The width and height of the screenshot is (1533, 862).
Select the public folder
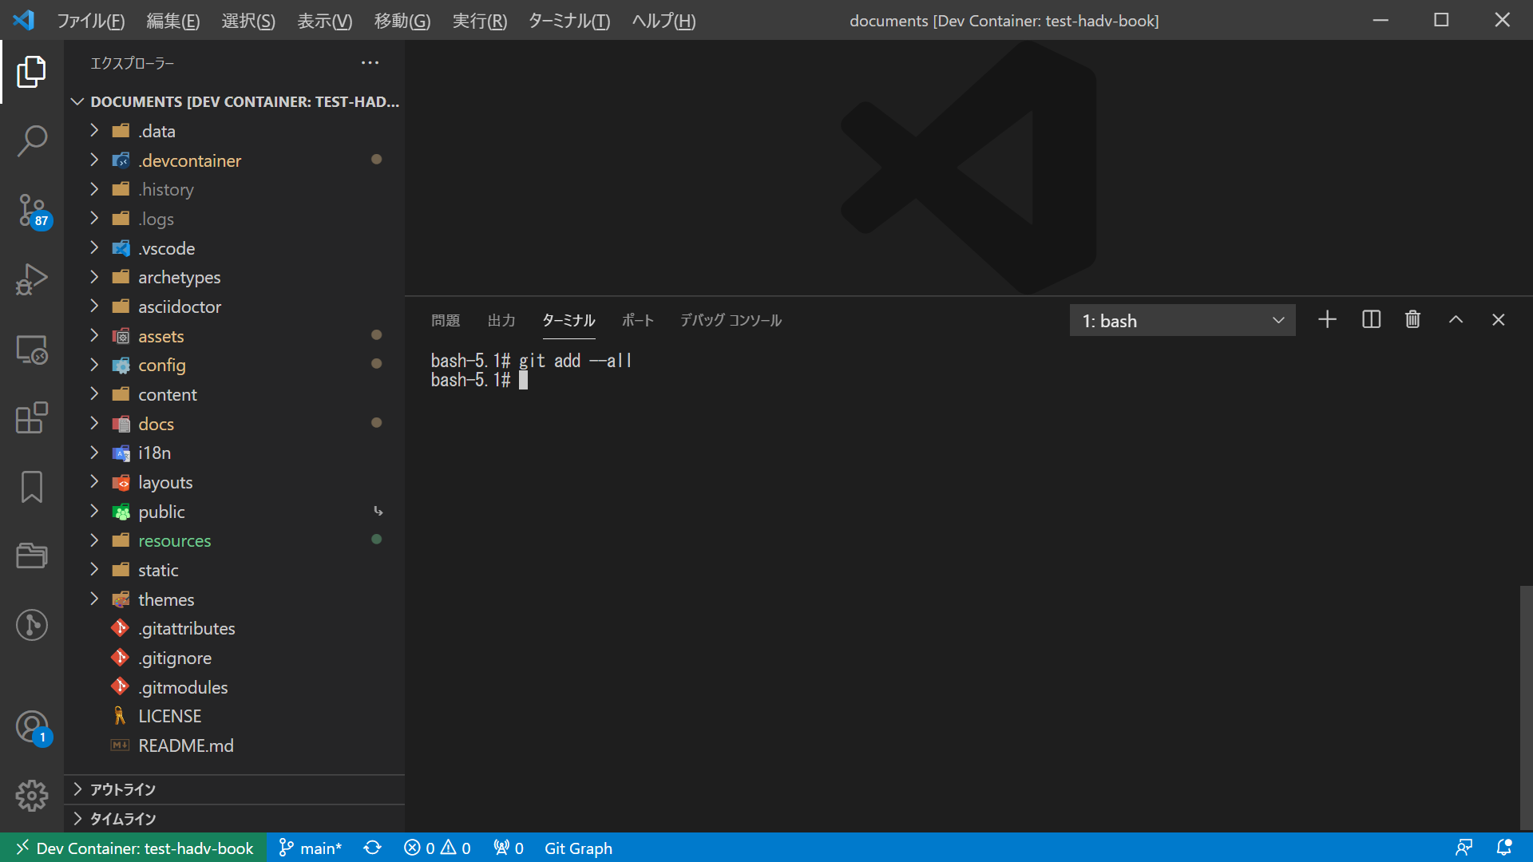(235, 512)
